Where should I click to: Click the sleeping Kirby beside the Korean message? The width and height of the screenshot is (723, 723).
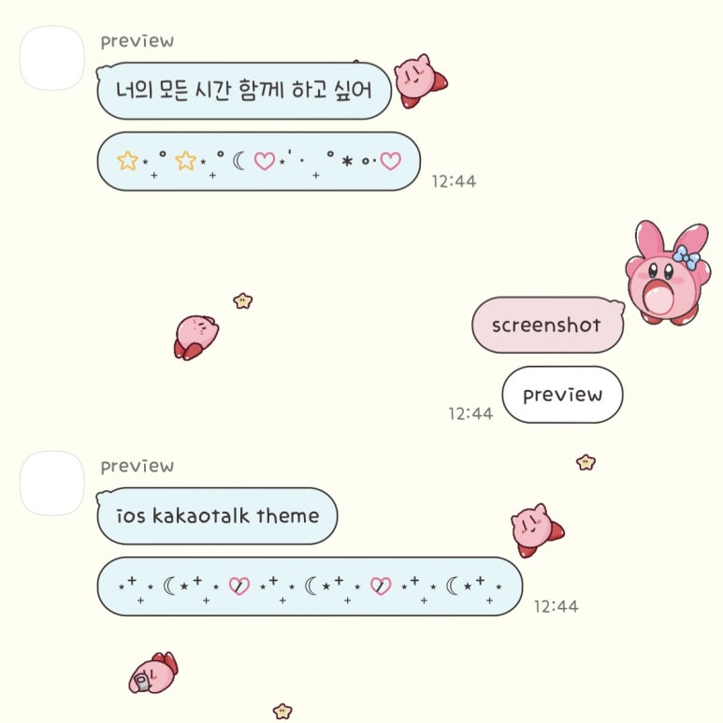coord(421,81)
